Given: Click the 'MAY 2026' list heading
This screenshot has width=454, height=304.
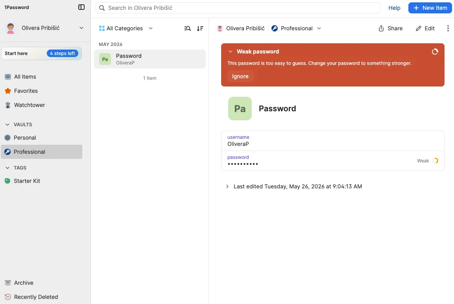Looking at the screenshot, I should tap(111, 44).
